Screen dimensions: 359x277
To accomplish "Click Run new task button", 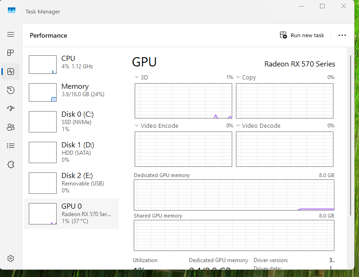I will pos(302,35).
